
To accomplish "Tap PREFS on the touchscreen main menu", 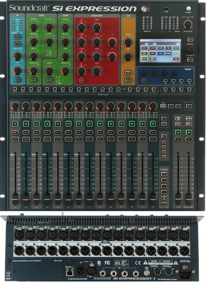I will pyautogui.click(x=153, y=53).
